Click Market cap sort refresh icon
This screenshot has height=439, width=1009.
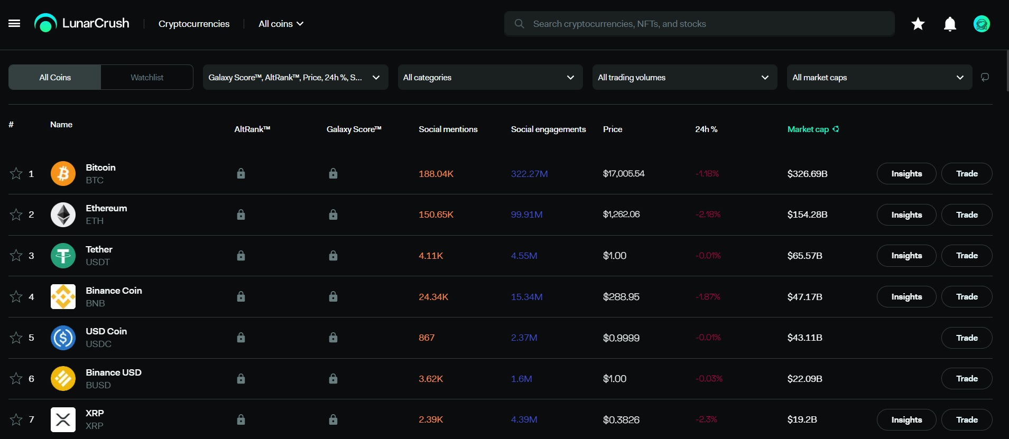pos(836,129)
